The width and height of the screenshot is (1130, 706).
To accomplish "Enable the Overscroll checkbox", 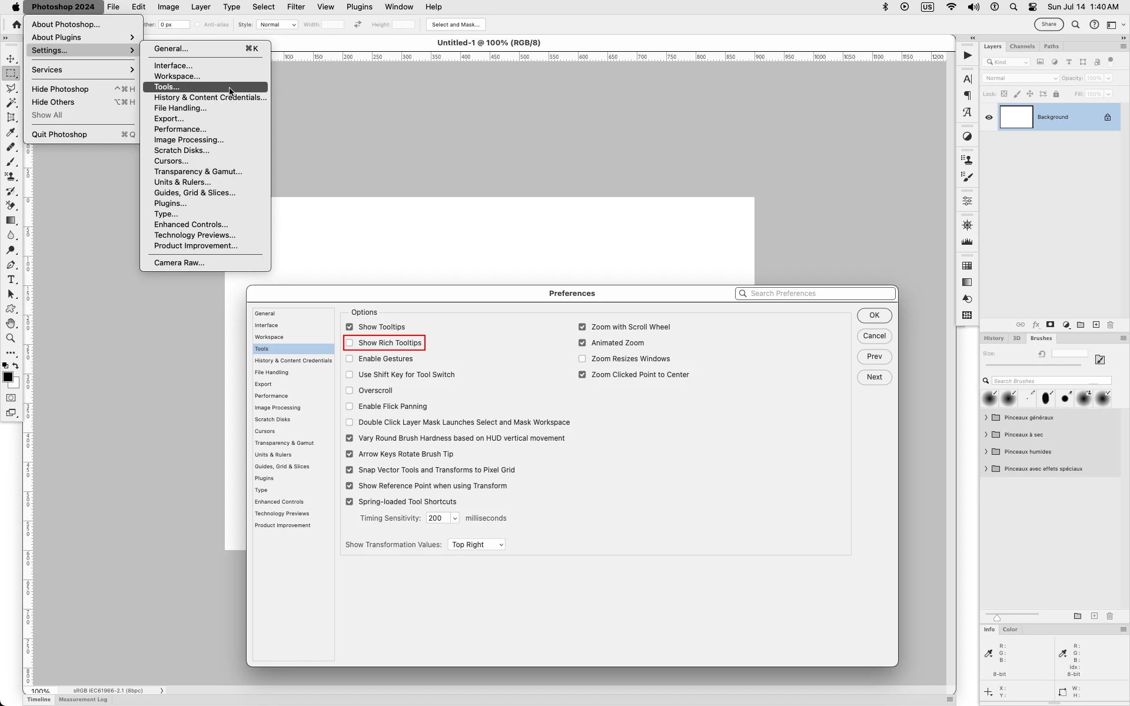I will pyautogui.click(x=350, y=391).
